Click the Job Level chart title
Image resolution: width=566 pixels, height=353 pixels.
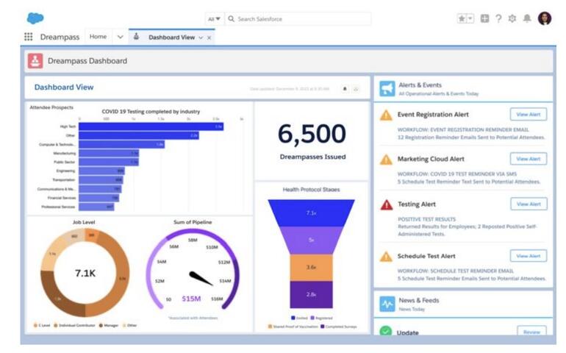84,222
